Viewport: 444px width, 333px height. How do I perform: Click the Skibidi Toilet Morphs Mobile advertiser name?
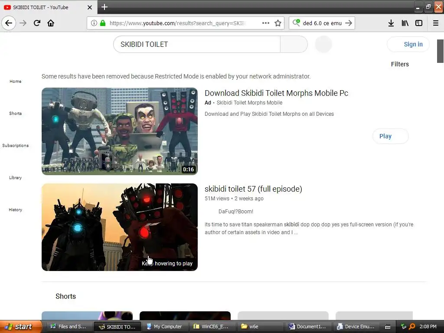click(249, 102)
